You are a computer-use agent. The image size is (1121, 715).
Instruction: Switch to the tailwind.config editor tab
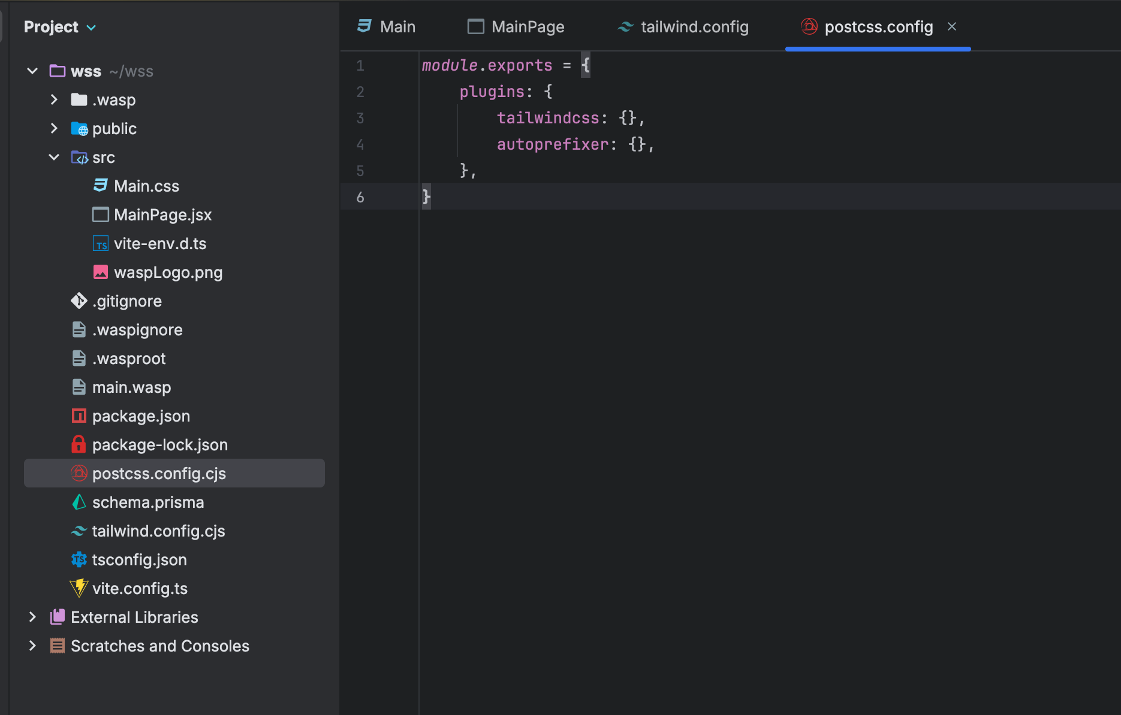click(683, 27)
